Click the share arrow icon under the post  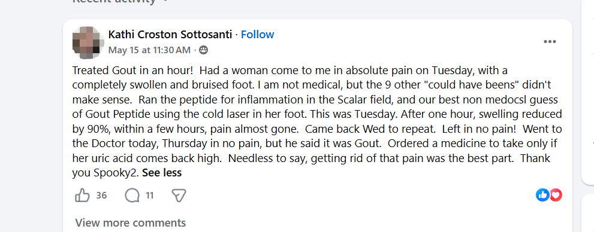(x=179, y=196)
